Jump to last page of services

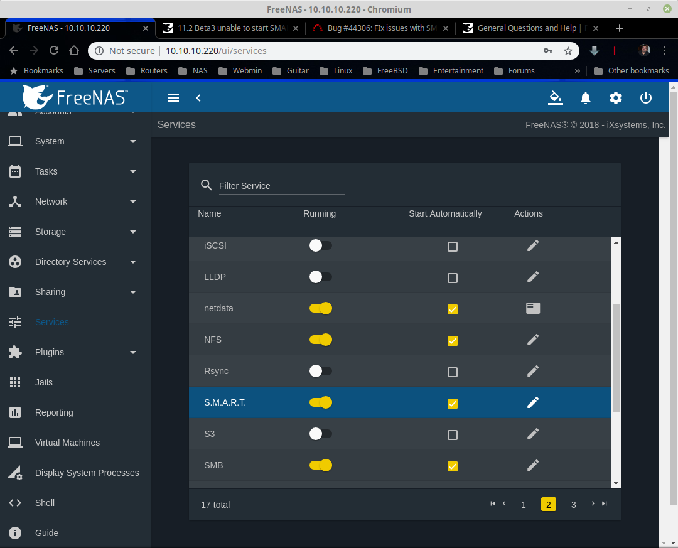[605, 503]
